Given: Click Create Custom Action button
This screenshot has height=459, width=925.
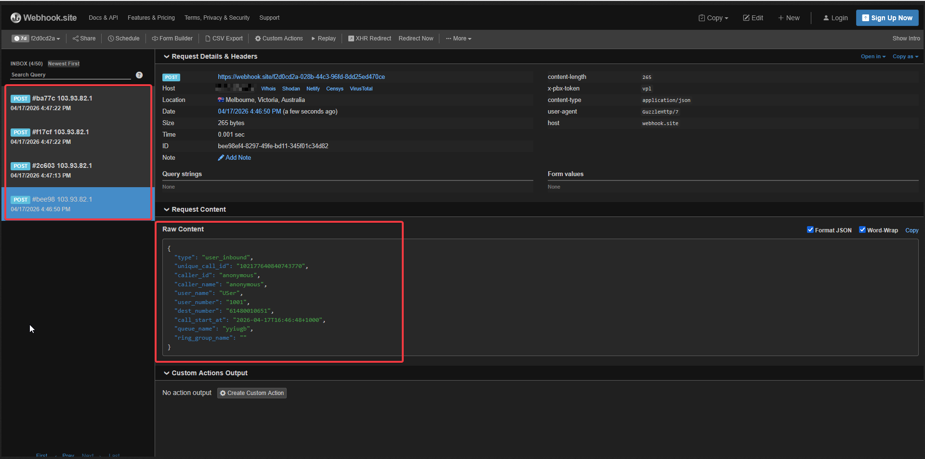Looking at the screenshot, I should click(252, 393).
